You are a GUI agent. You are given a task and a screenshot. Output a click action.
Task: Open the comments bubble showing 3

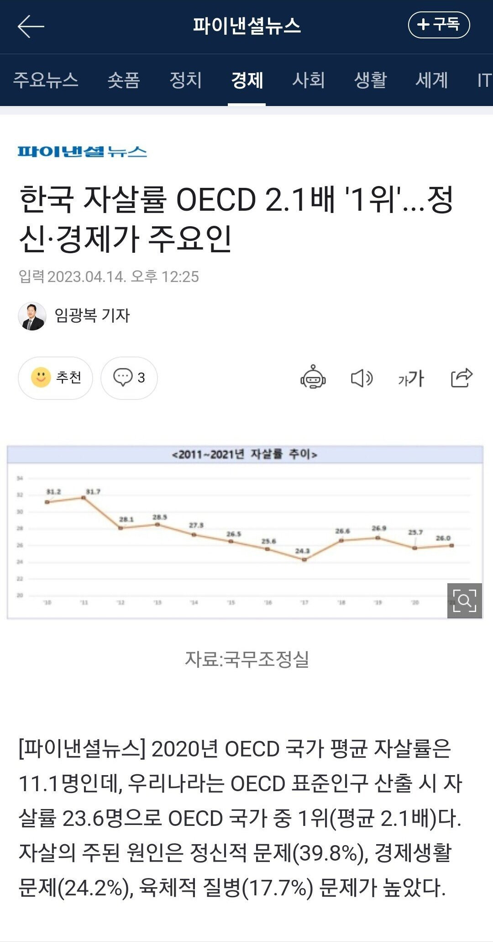(129, 378)
